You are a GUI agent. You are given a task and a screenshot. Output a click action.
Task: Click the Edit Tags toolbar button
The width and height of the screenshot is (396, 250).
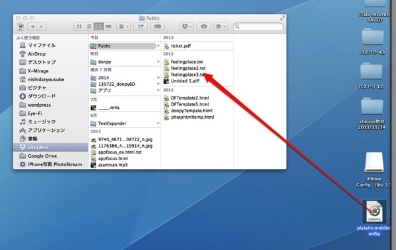[158, 26]
